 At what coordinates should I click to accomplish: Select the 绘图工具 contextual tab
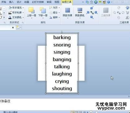pos(67,2)
